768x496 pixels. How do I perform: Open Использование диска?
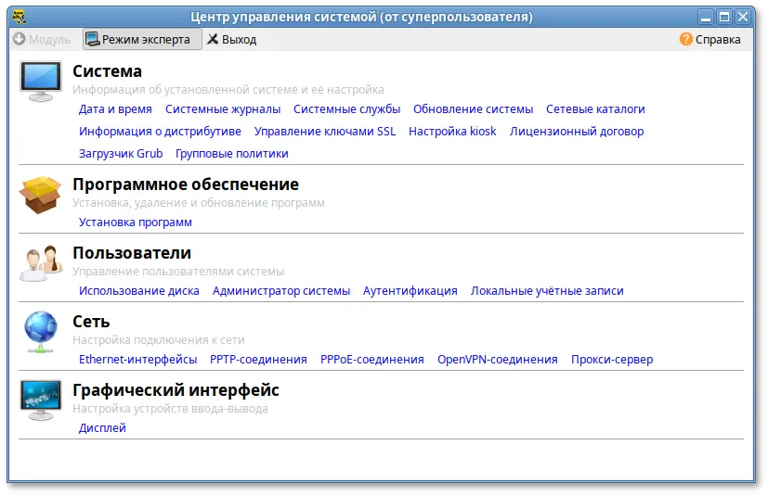(139, 290)
